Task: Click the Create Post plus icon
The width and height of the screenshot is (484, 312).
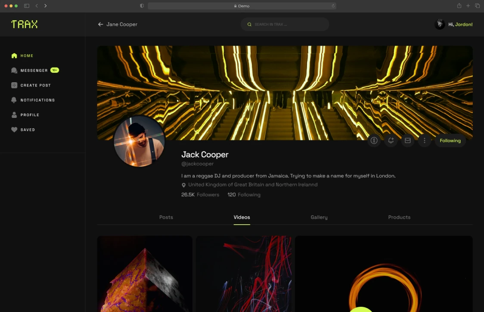Action: click(14, 85)
